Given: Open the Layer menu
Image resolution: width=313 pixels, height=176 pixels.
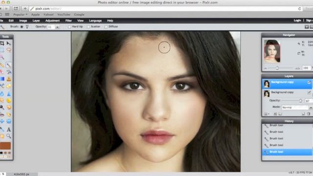Looking at the screenshot, I should pos(36,21).
